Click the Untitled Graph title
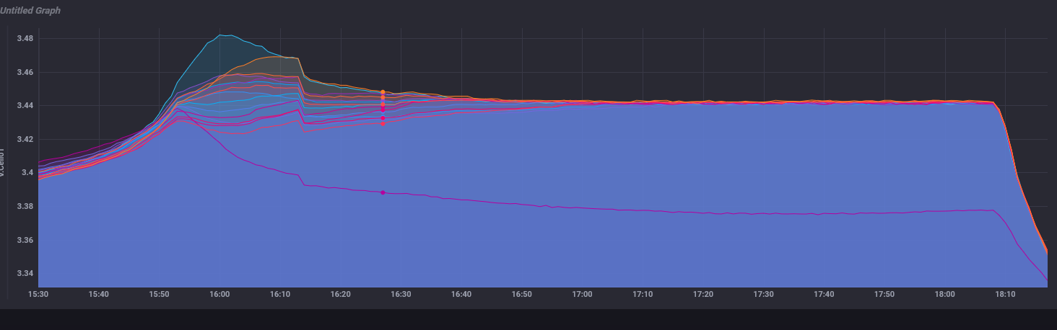Screen dimensions: 1057x330 tap(31, 11)
